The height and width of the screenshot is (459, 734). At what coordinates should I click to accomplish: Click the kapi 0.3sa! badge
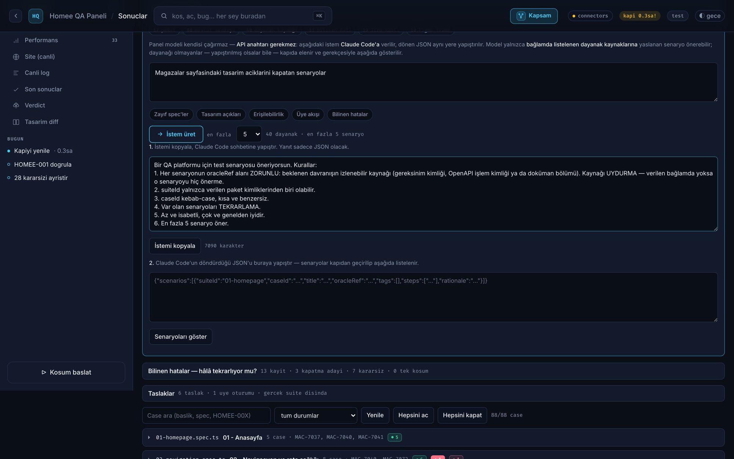[x=639, y=16]
